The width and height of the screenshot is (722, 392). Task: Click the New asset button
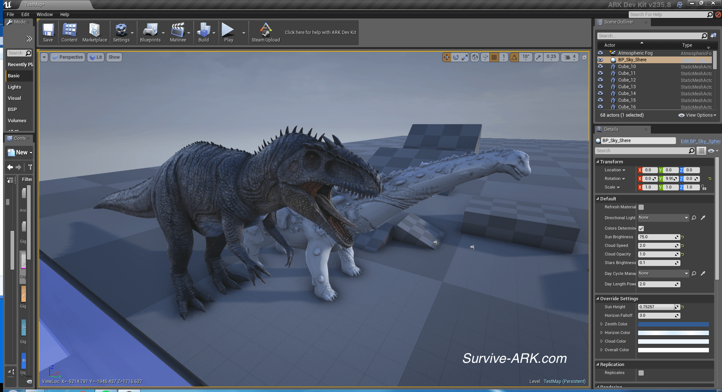coord(20,153)
